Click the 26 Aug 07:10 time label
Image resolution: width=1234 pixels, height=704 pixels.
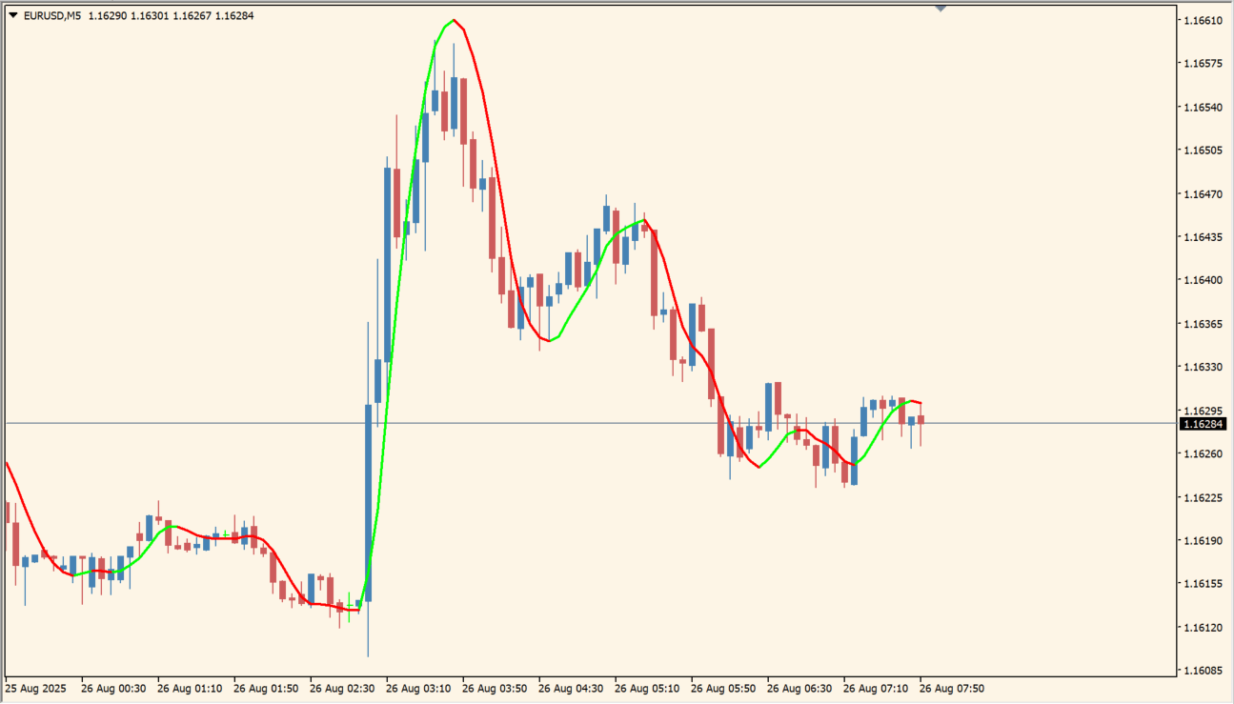pos(876,688)
